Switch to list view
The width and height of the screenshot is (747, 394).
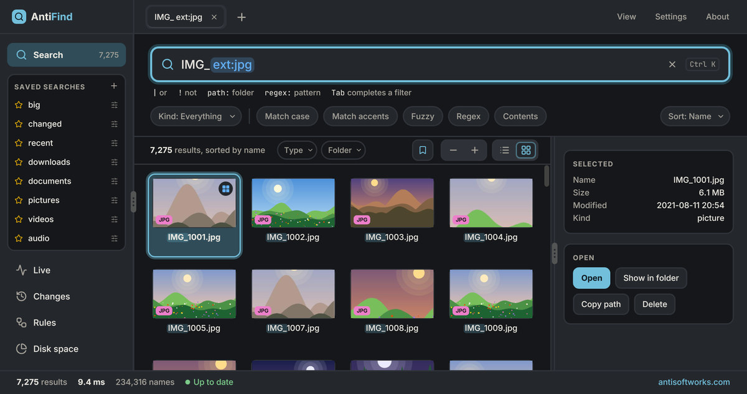click(505, 150)
